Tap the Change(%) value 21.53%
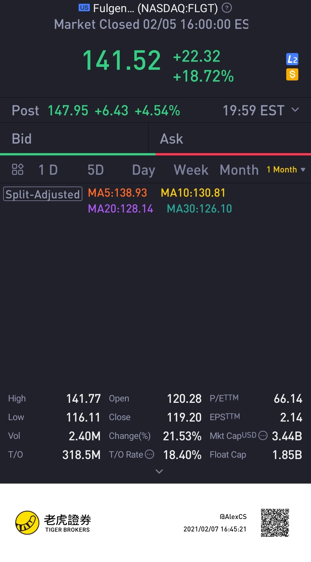Viewport: 311px width, 562px height. (182, 436)
